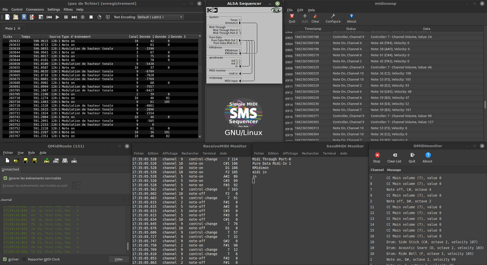Click the Simple MIDI Sequencer logo image
This screenshot has width=487, height=265.
coord(243,113)
